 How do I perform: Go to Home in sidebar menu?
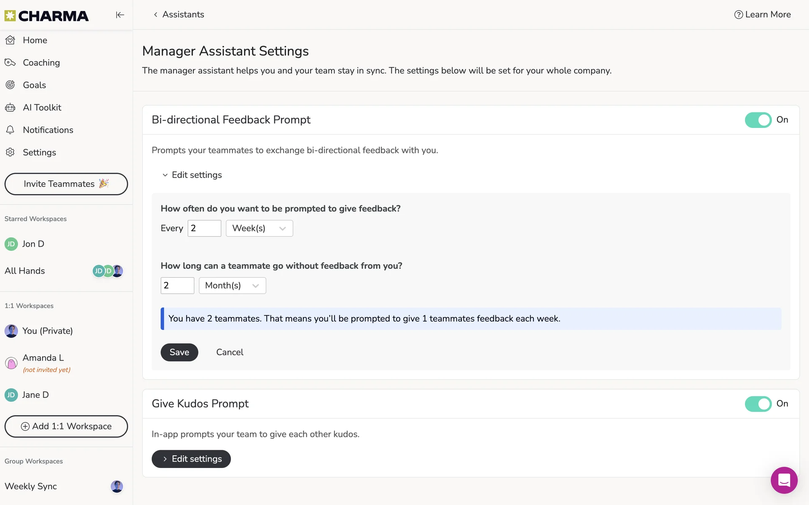pos(35,40)
